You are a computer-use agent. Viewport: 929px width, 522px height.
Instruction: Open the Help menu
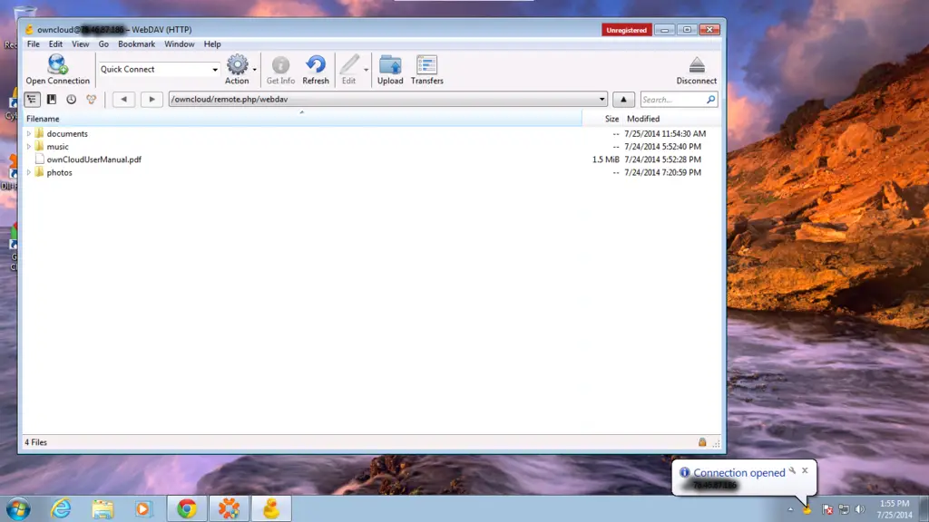click(x=212, y=43)
